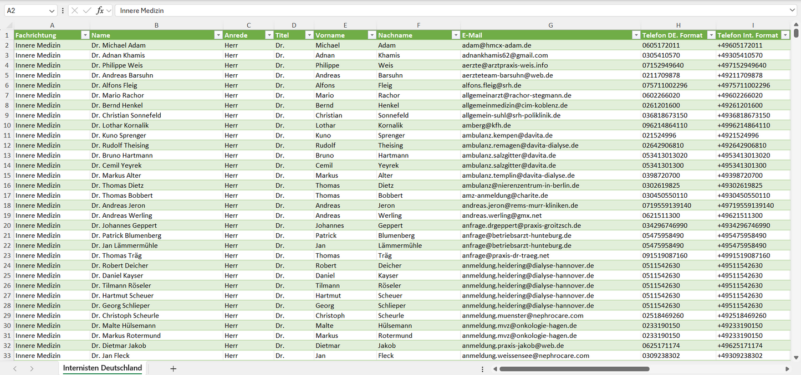
Task: Open the Telefon Int. Format filter dropdown
Action: coord(785,35)
